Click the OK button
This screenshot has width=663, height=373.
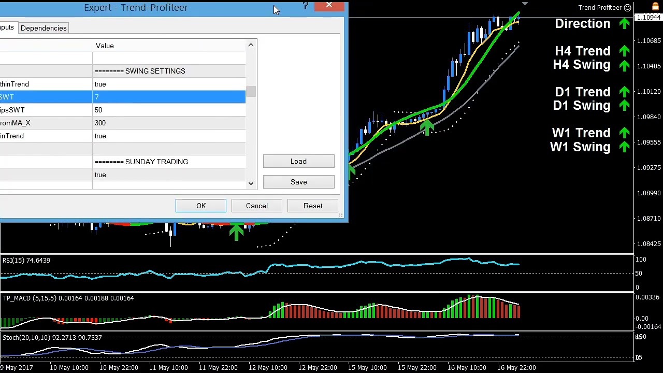click(201, 206)
